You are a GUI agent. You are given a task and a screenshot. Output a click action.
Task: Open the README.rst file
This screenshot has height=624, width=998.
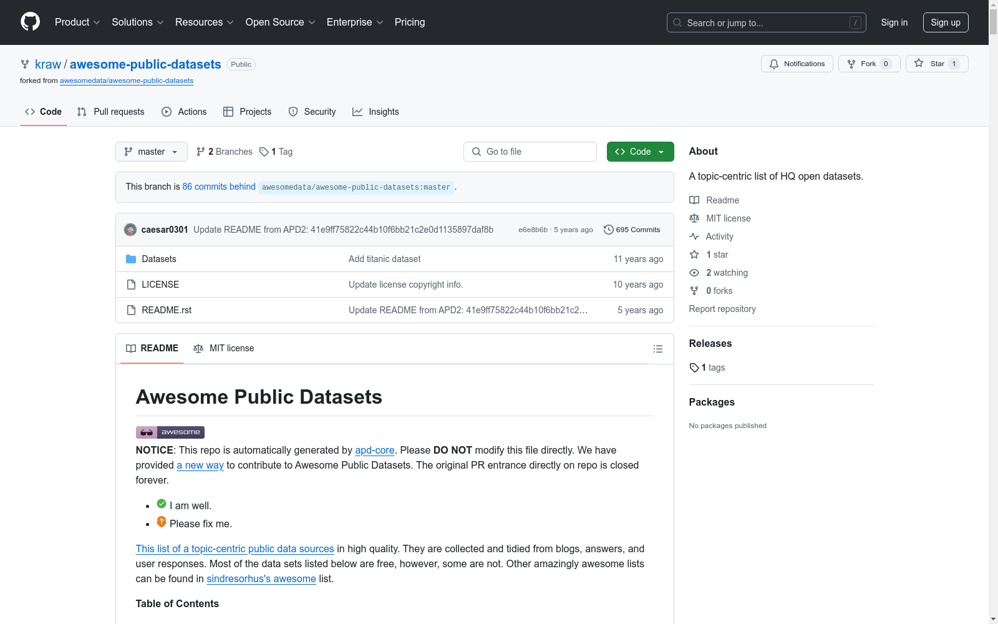tap(167, 310)
